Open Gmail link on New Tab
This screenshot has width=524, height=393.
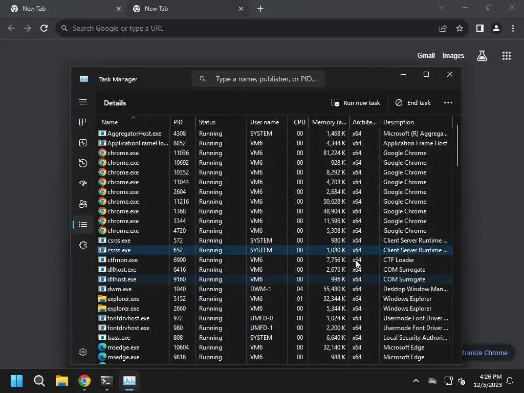[x=426, y=55]
